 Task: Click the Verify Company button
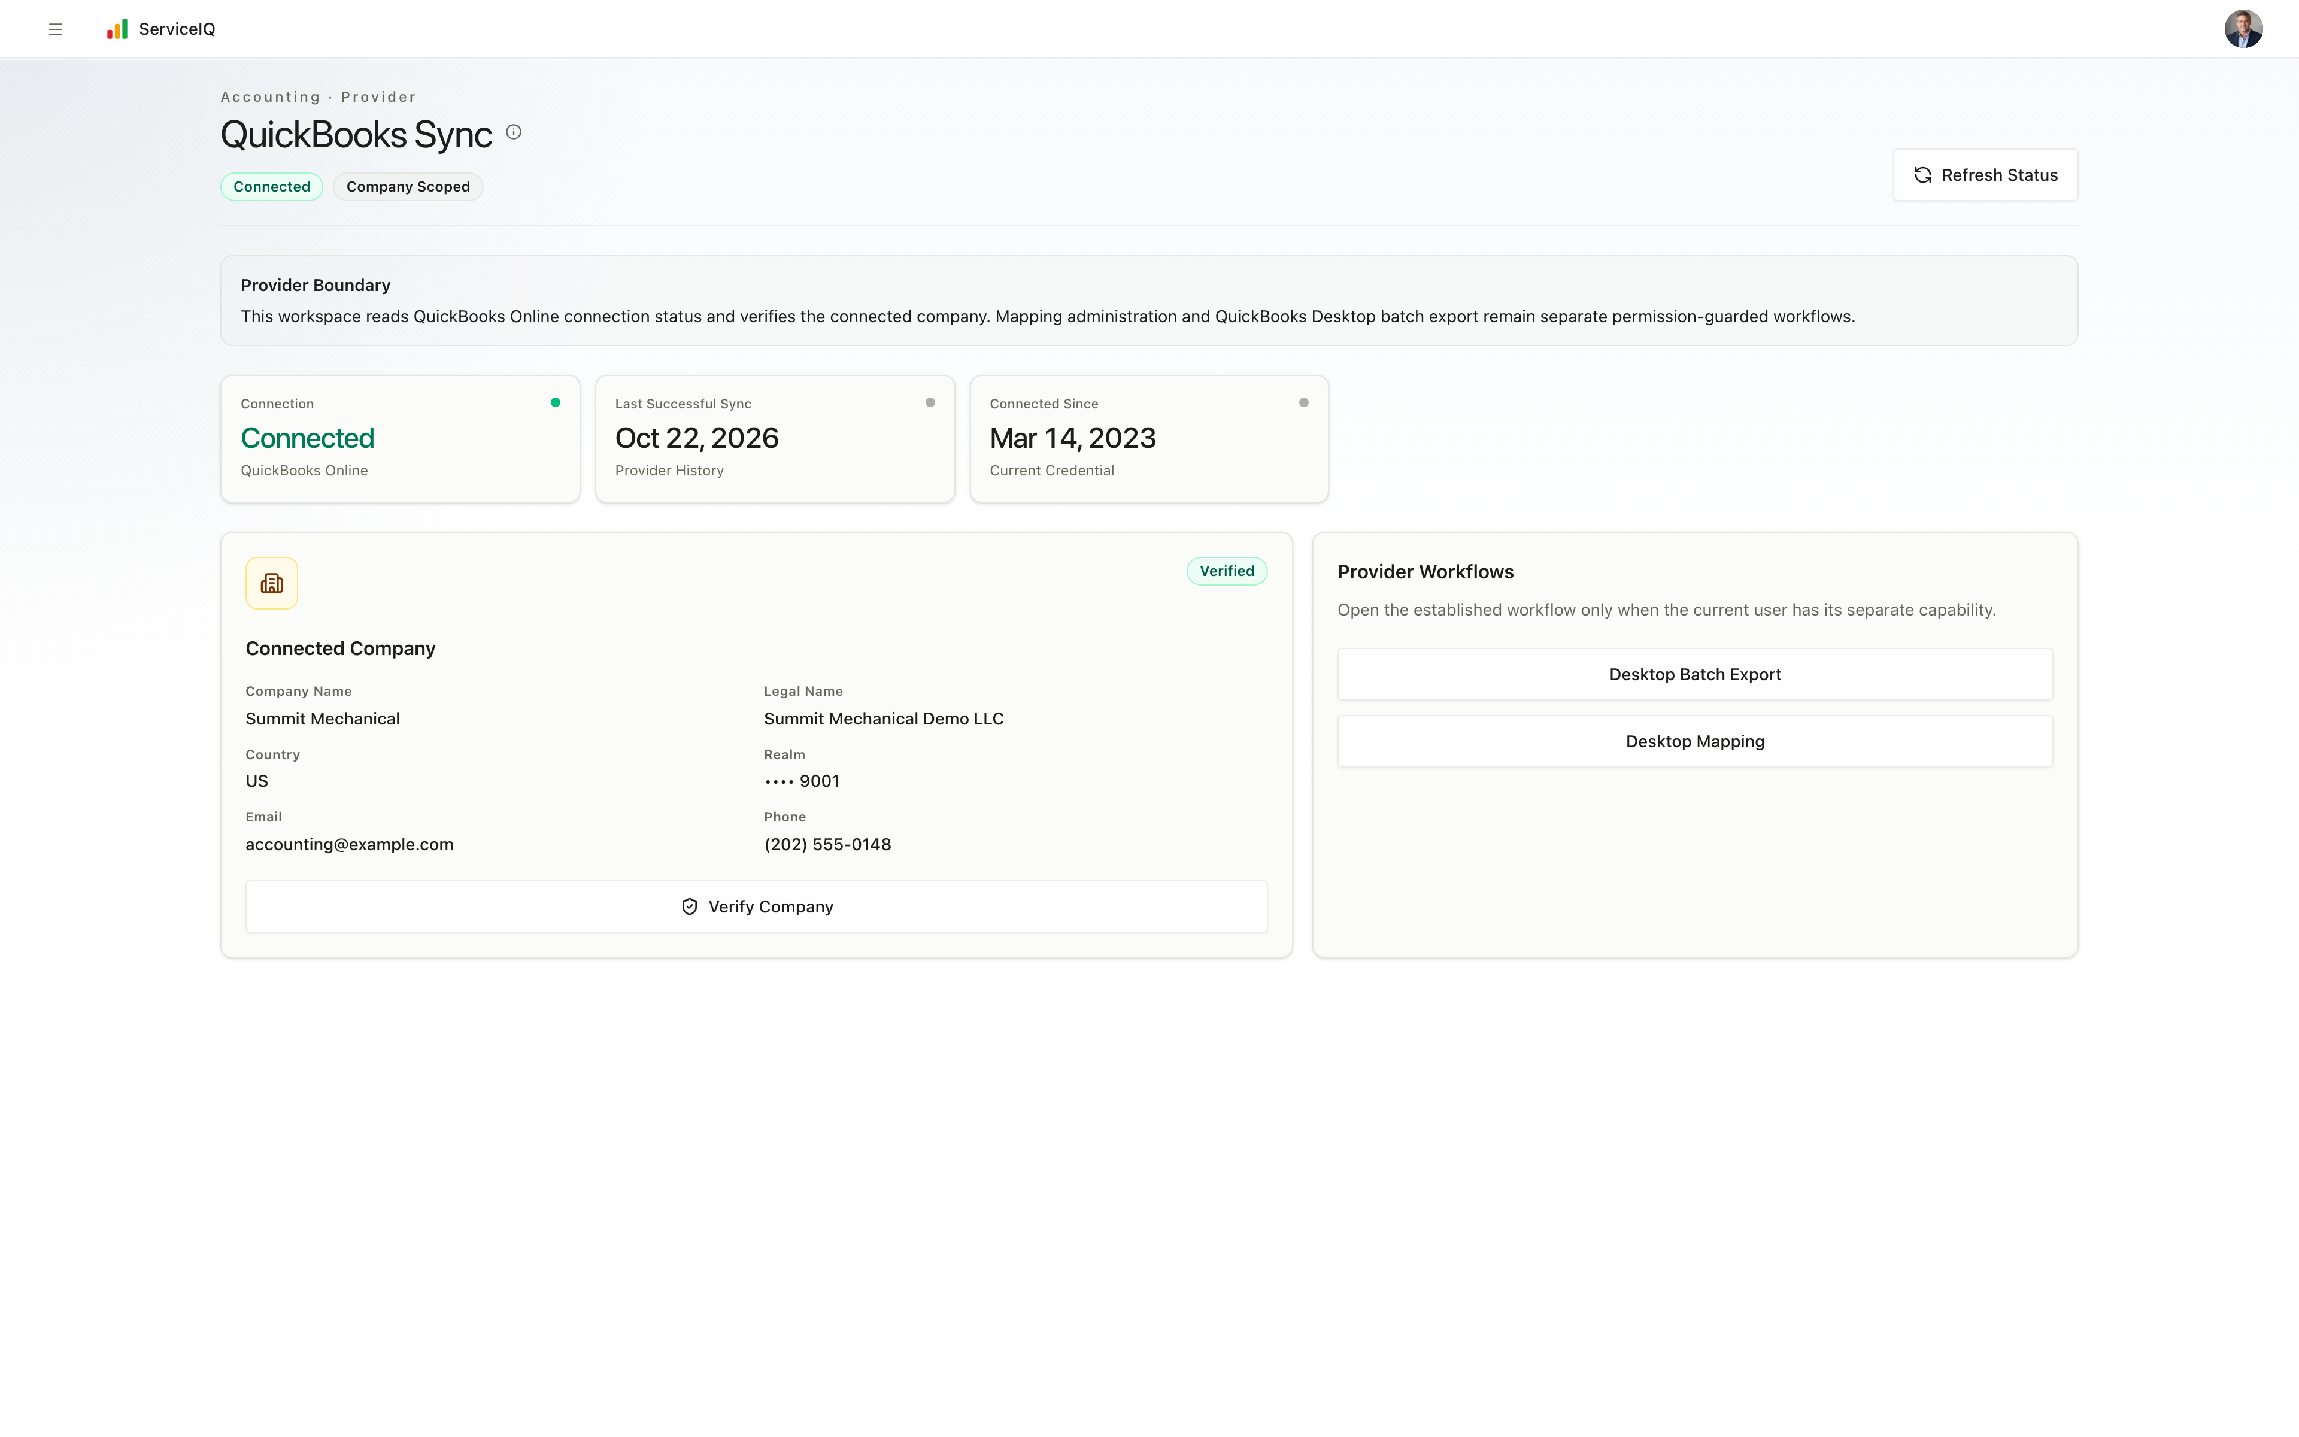coord(756,907)
